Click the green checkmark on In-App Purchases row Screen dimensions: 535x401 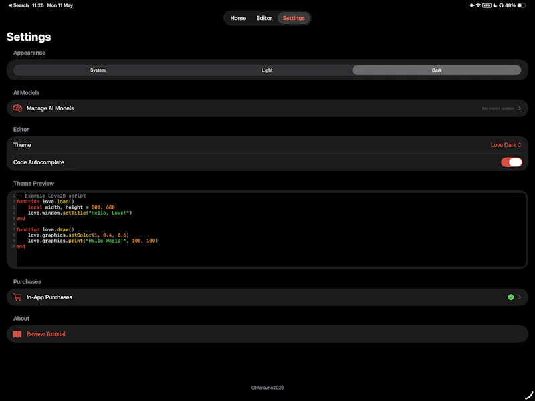pos(511,297)
